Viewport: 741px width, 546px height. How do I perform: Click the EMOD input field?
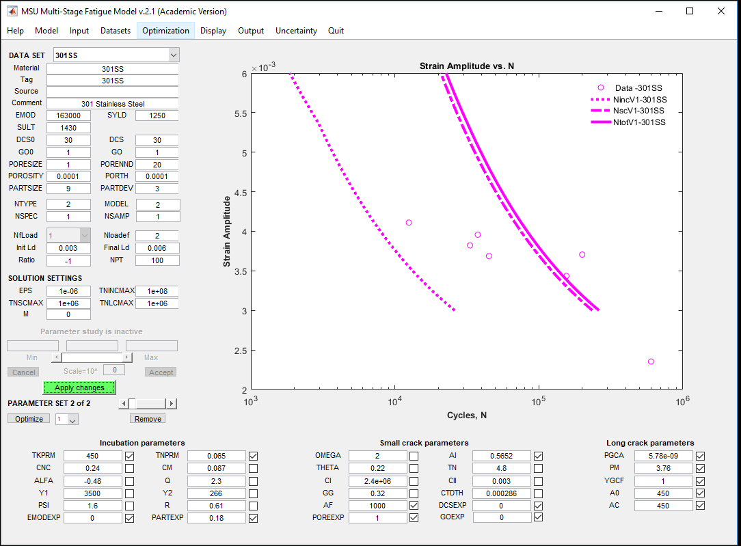68,115
